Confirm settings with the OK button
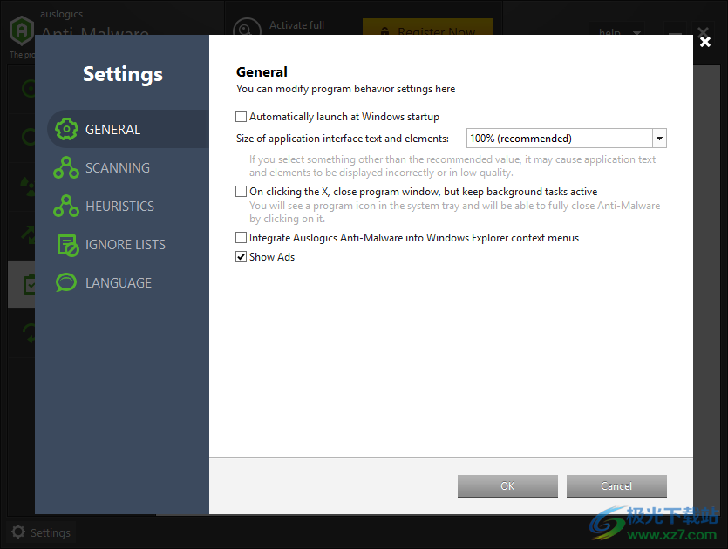Screen dimensions: 728x549 point(507,486)
